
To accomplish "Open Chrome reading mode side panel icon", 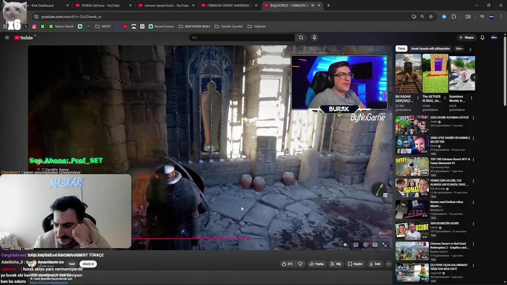I will click(468, 17).
